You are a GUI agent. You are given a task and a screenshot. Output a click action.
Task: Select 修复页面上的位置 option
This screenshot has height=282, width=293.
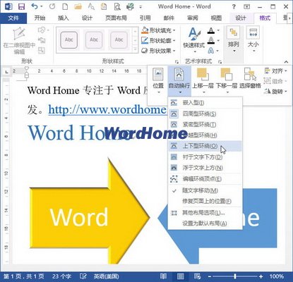(x=205, y=201)
